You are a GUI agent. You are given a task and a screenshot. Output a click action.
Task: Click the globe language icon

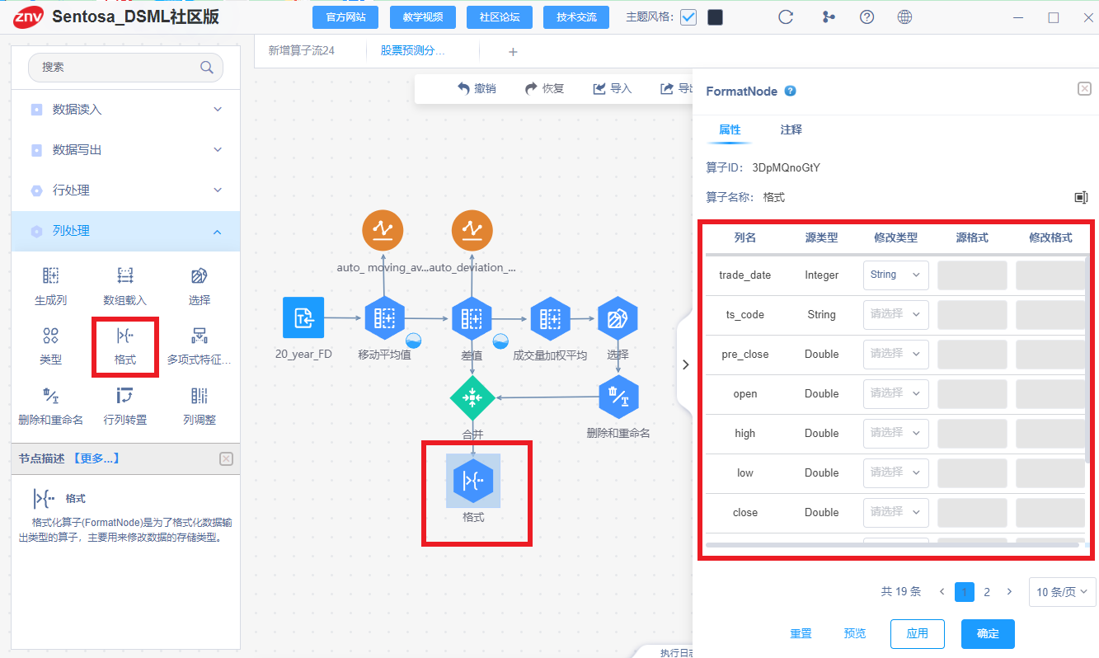(x=904, y=17)
